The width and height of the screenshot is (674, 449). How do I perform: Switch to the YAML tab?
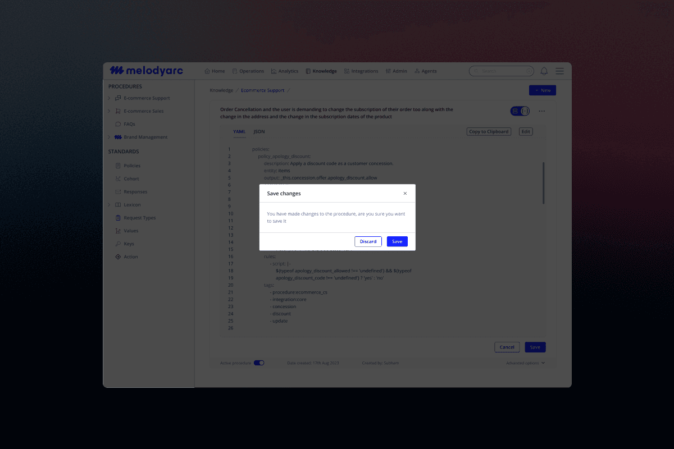click(x=239, y=132)
